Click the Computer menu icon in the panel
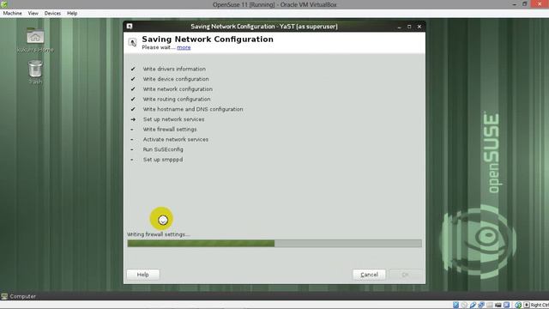 (x=4, y=296)
